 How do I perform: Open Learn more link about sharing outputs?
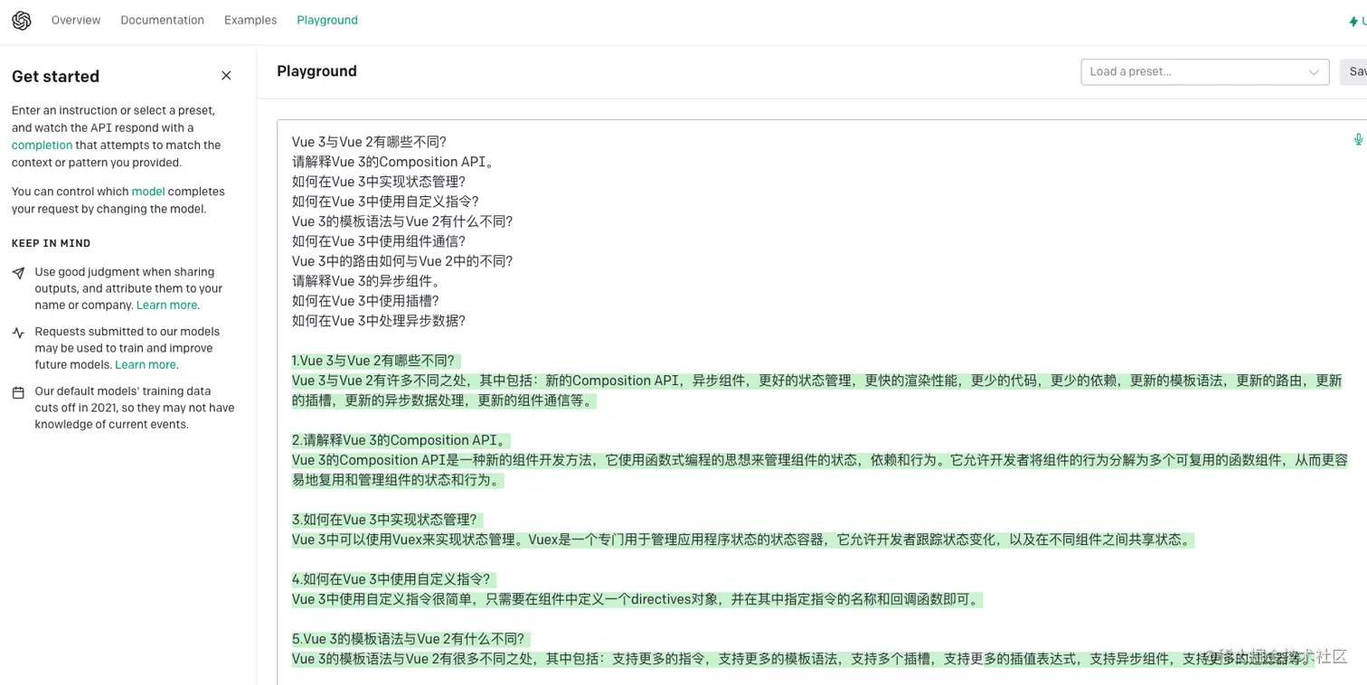tap(167, 305)
